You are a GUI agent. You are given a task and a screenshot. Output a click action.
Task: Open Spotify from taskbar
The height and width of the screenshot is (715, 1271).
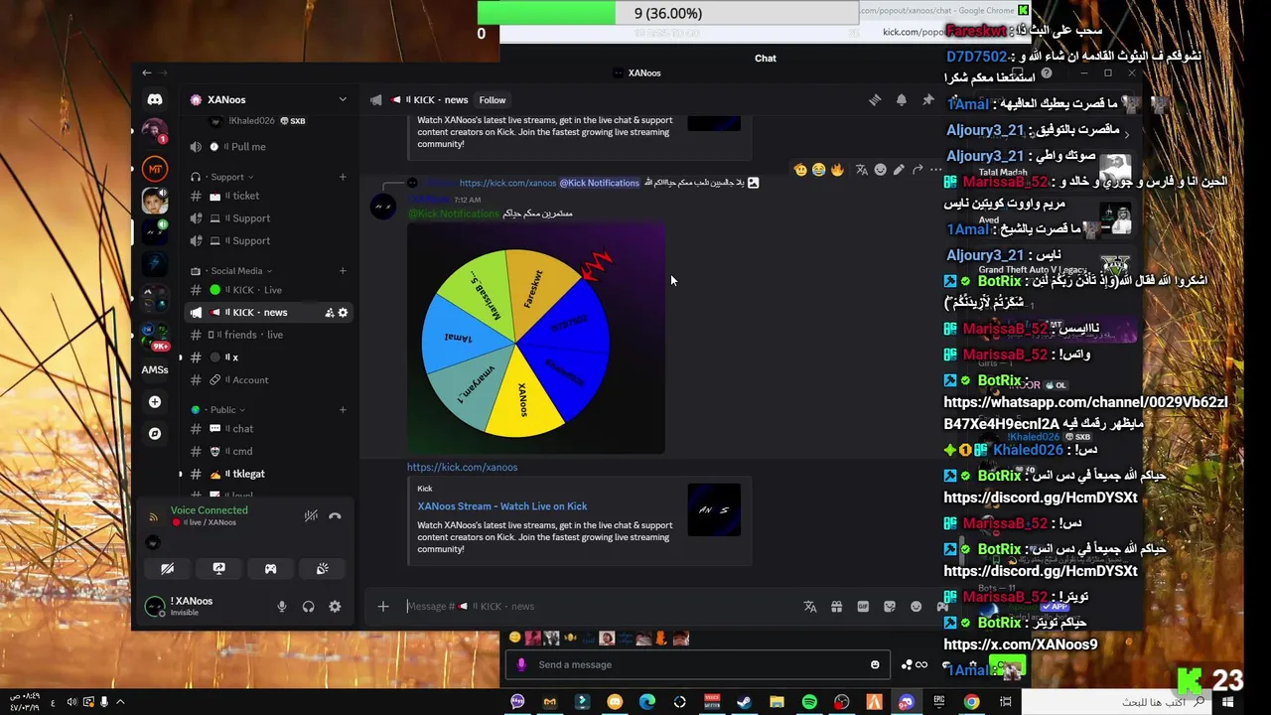click(809, 702)
